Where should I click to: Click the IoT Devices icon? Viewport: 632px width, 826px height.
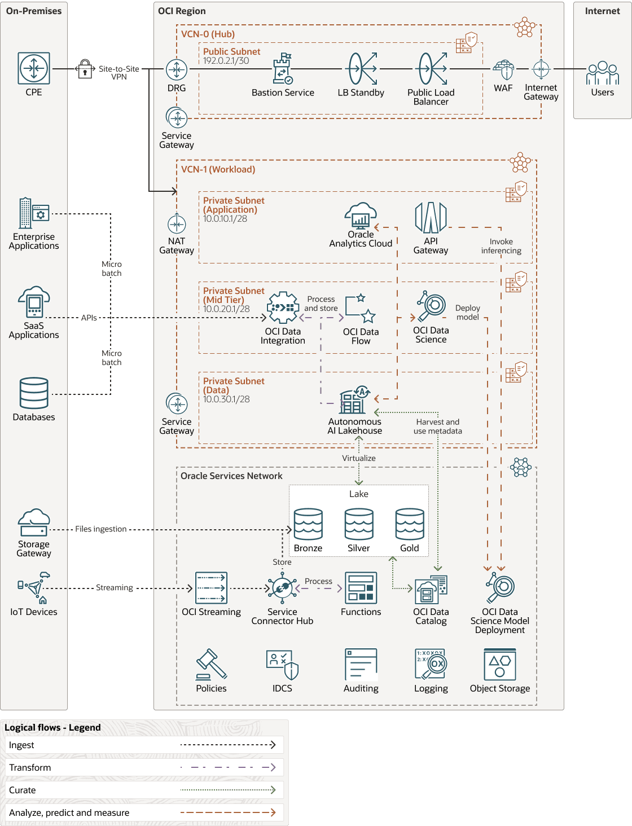point(34,588)
